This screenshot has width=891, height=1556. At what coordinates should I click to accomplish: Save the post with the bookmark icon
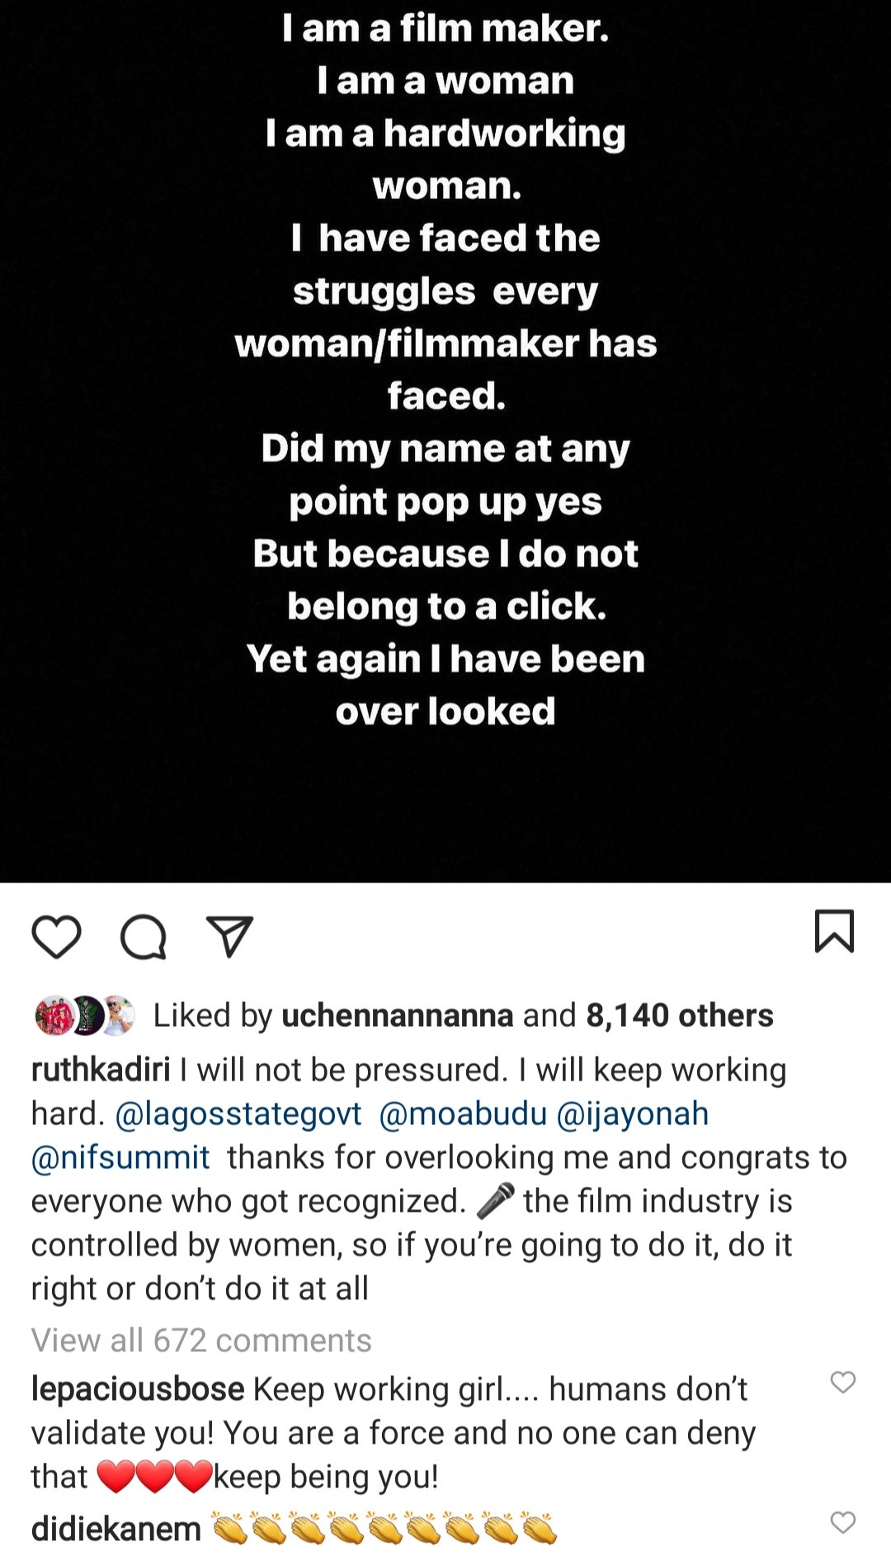click(834, 932)
